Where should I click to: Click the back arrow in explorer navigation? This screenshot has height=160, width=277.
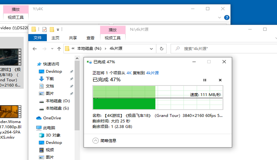tap(35, 49)
